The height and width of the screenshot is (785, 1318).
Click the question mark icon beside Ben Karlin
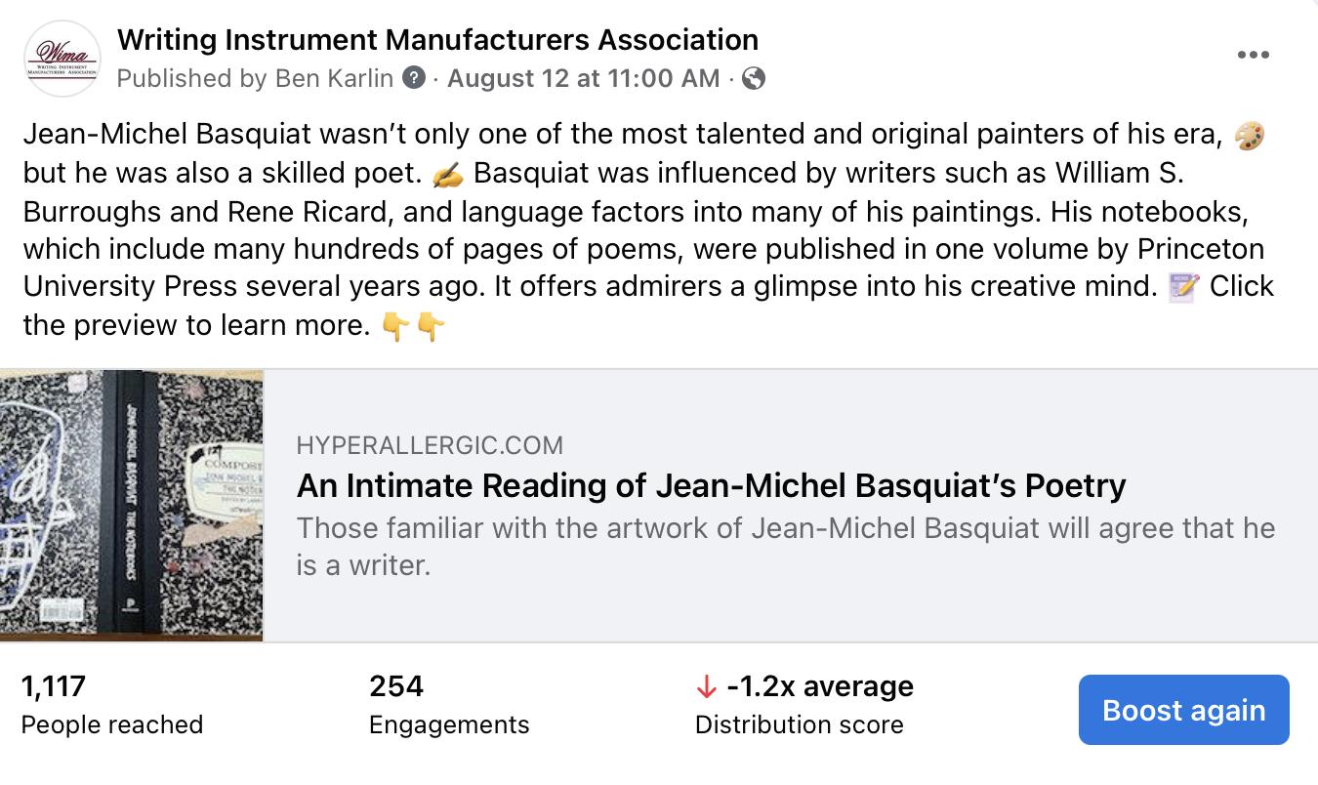point(415,78)
